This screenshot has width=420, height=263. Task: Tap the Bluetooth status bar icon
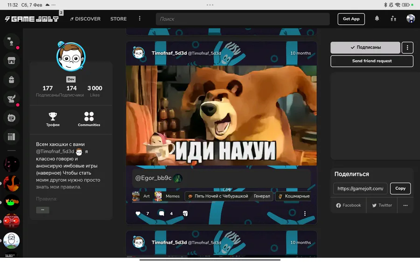point(385,5)
